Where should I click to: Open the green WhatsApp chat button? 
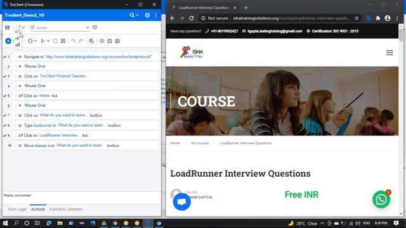(x=381, y=199)
